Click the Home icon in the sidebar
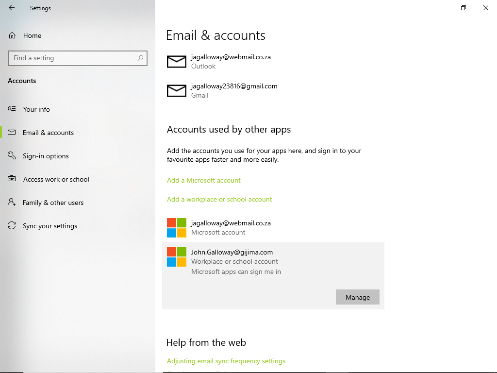The image size is (497, 373). point(11,35)
